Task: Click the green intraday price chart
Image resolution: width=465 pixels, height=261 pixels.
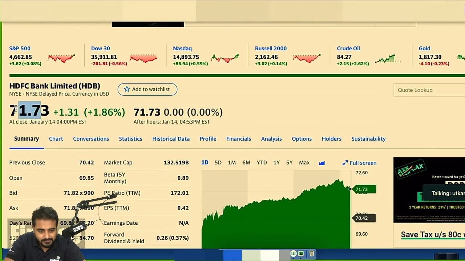Action: pos(276,214)
